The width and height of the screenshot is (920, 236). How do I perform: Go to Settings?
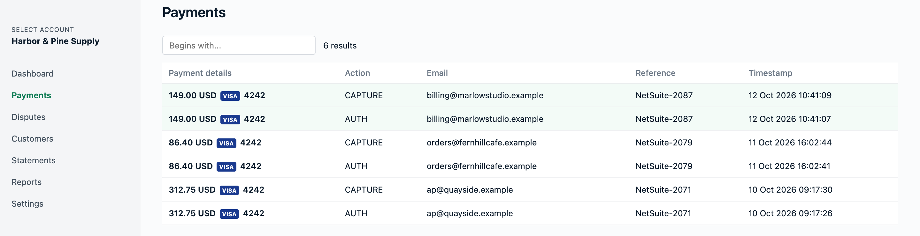pyautogui.click(x=27, y=204)
